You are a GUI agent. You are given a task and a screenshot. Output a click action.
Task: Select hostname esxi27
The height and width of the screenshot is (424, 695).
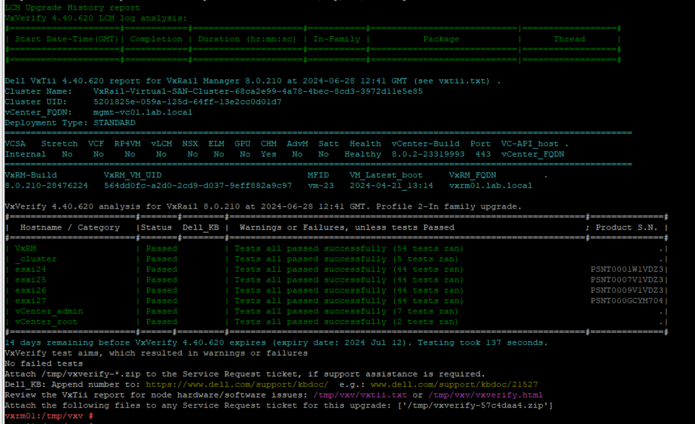pos(31,301)
